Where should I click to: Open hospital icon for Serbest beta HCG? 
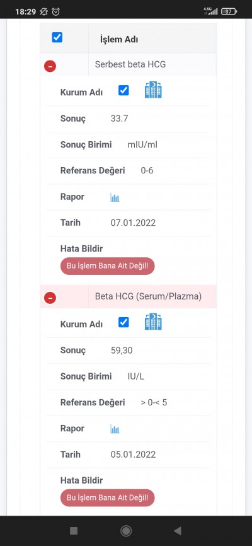[153, 90]
